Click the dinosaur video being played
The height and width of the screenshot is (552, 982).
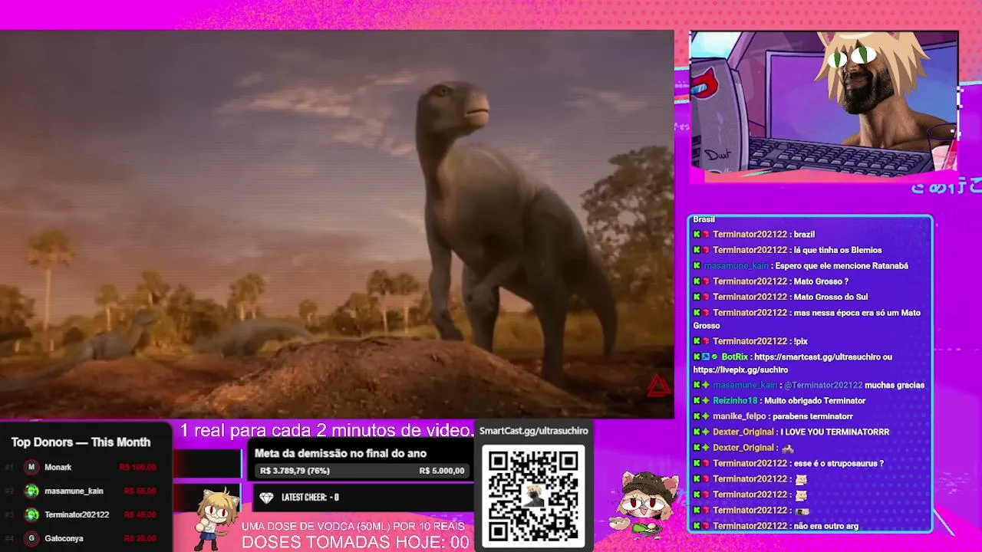337,224
